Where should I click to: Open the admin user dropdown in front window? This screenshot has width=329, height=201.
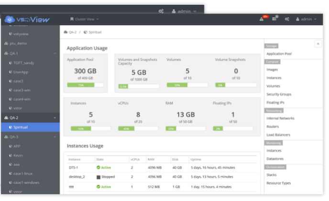click(306, 19)
